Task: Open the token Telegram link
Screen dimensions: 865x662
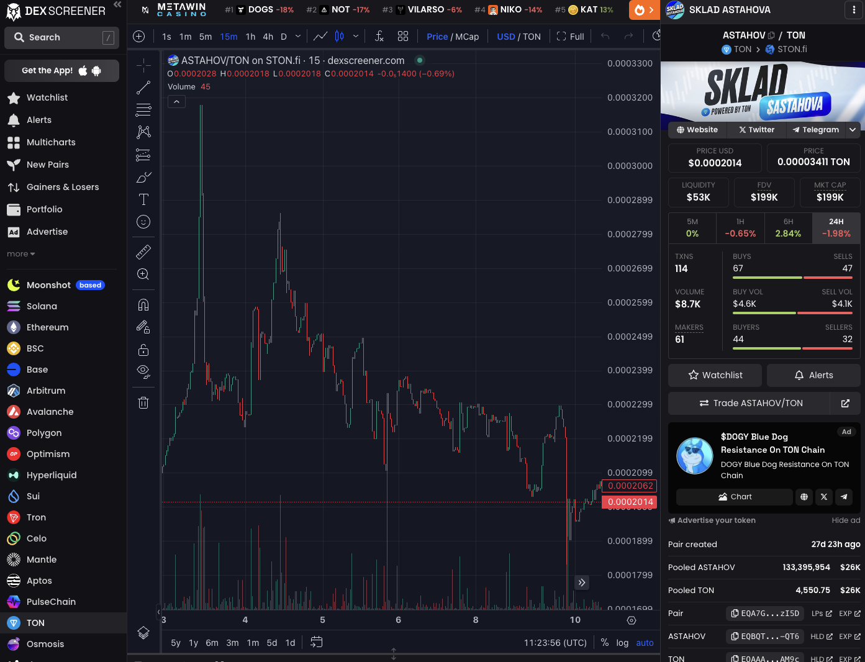Action: tap(815, 130)
